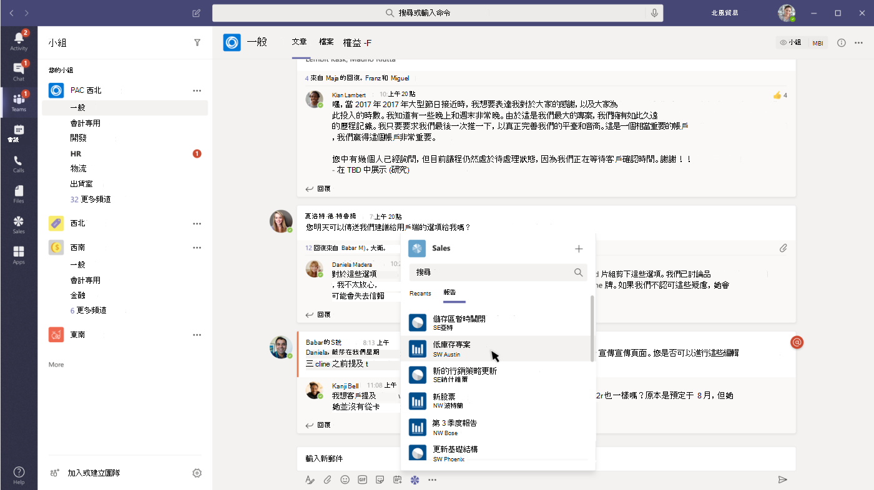Open Files in the left rail

(x=19, y=194)
